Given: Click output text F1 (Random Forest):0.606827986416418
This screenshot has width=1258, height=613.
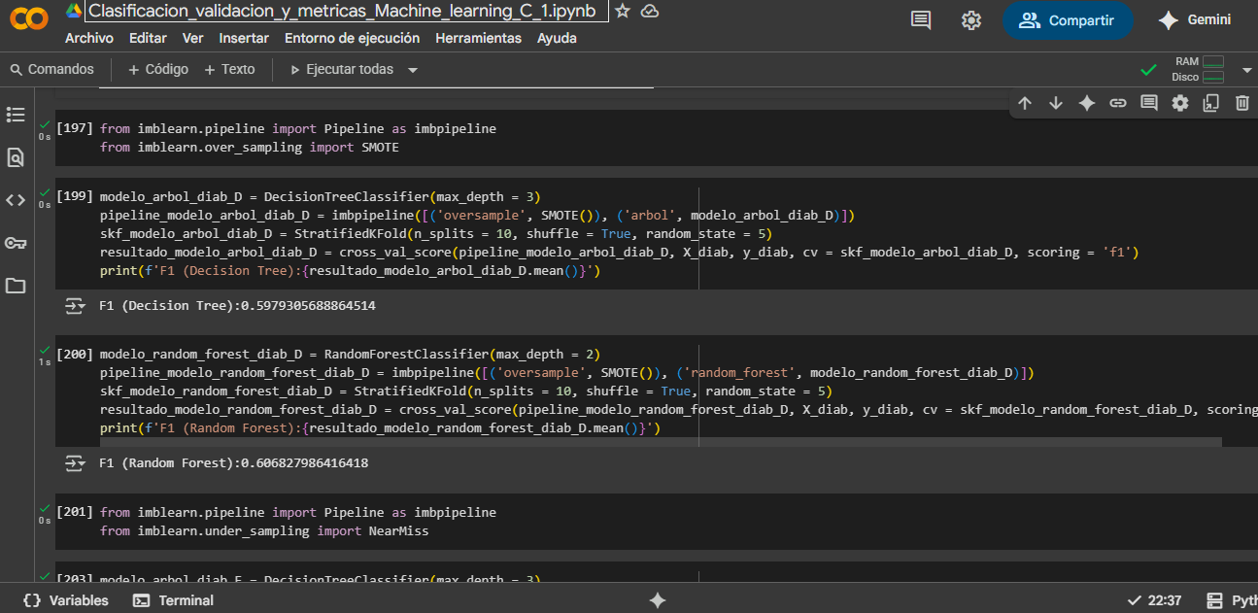Looking at the screenshot, I should point(233,463).
